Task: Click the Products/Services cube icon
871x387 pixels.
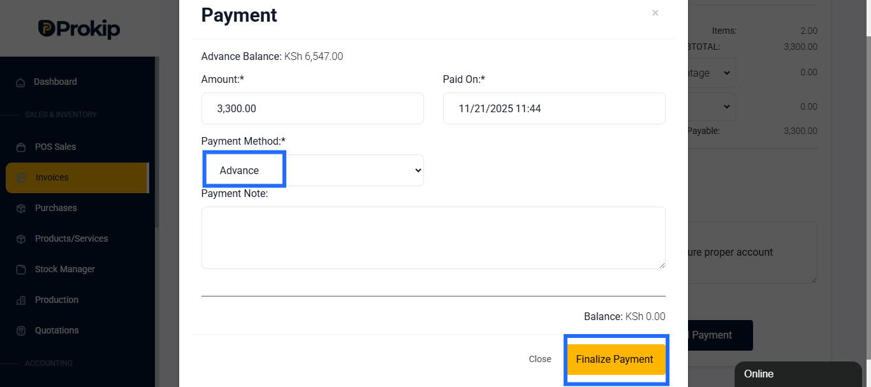Action: [x=21, y=239]
